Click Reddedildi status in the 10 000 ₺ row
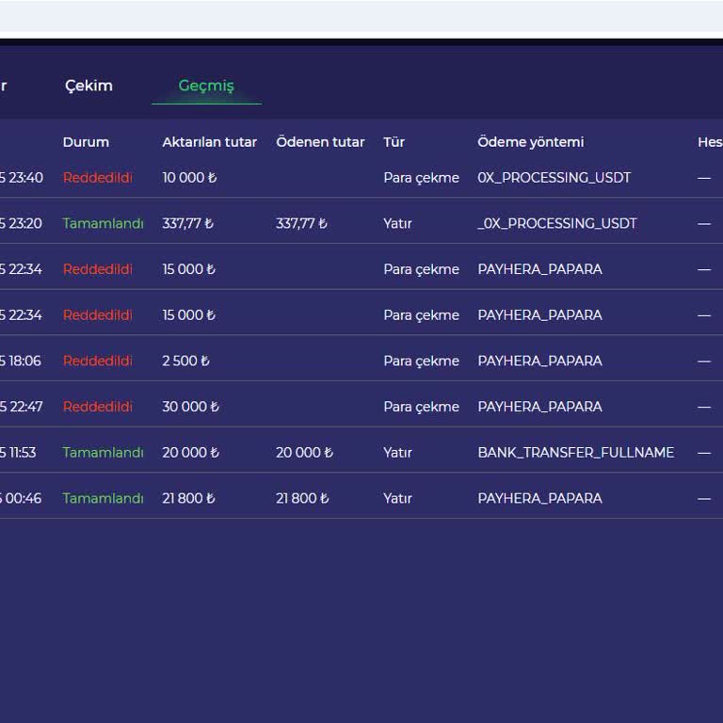 97,178
